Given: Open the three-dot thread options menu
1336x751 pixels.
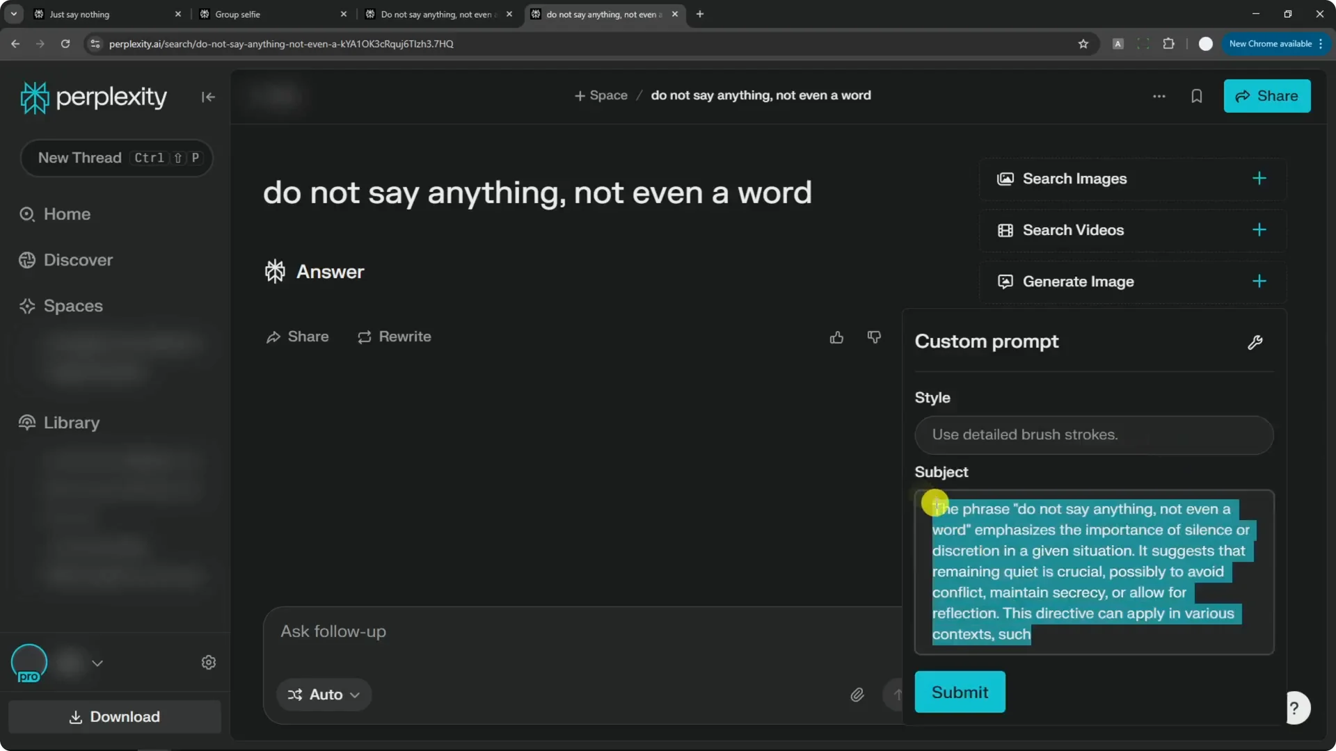Looking at the screenshot, I should [1159, 96].
